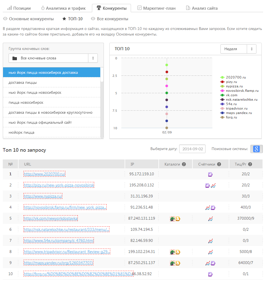
Task: Click the purple bar-chart counter icon in the novosibirsk.flamp.ru row
Action: 213,208
